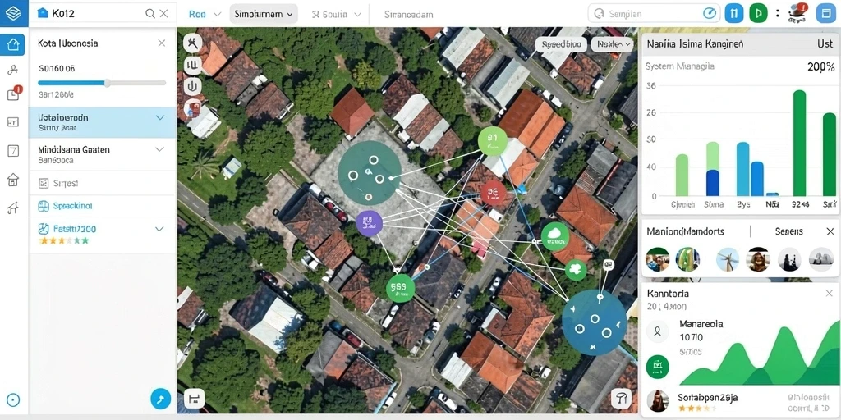Click the blue pause icon in top bar

point(734,14)
